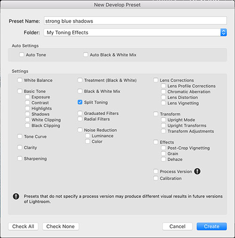235x238 pixels.
Task: Click the Process Version warning icon
Action: click(197, 171)
